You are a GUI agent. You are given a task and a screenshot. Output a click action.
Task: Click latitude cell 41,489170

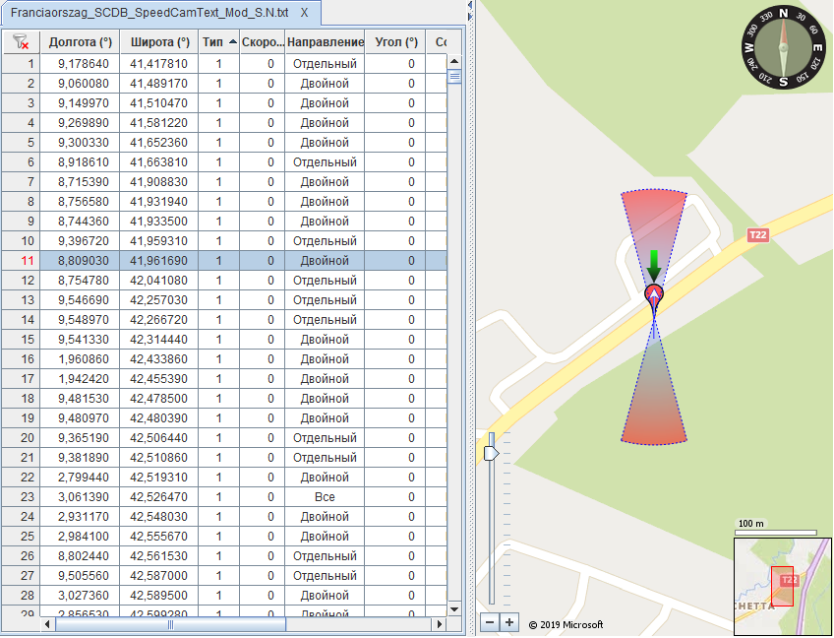click(159, 84)
